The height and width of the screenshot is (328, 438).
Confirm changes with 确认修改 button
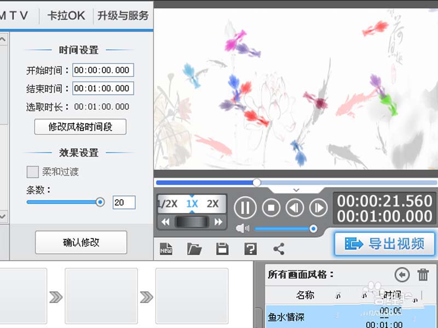80,242
